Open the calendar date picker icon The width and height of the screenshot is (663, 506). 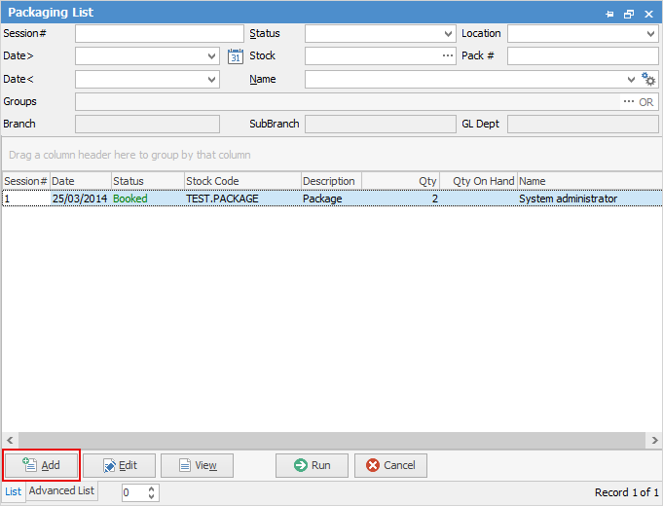click(x=236, y=56)
